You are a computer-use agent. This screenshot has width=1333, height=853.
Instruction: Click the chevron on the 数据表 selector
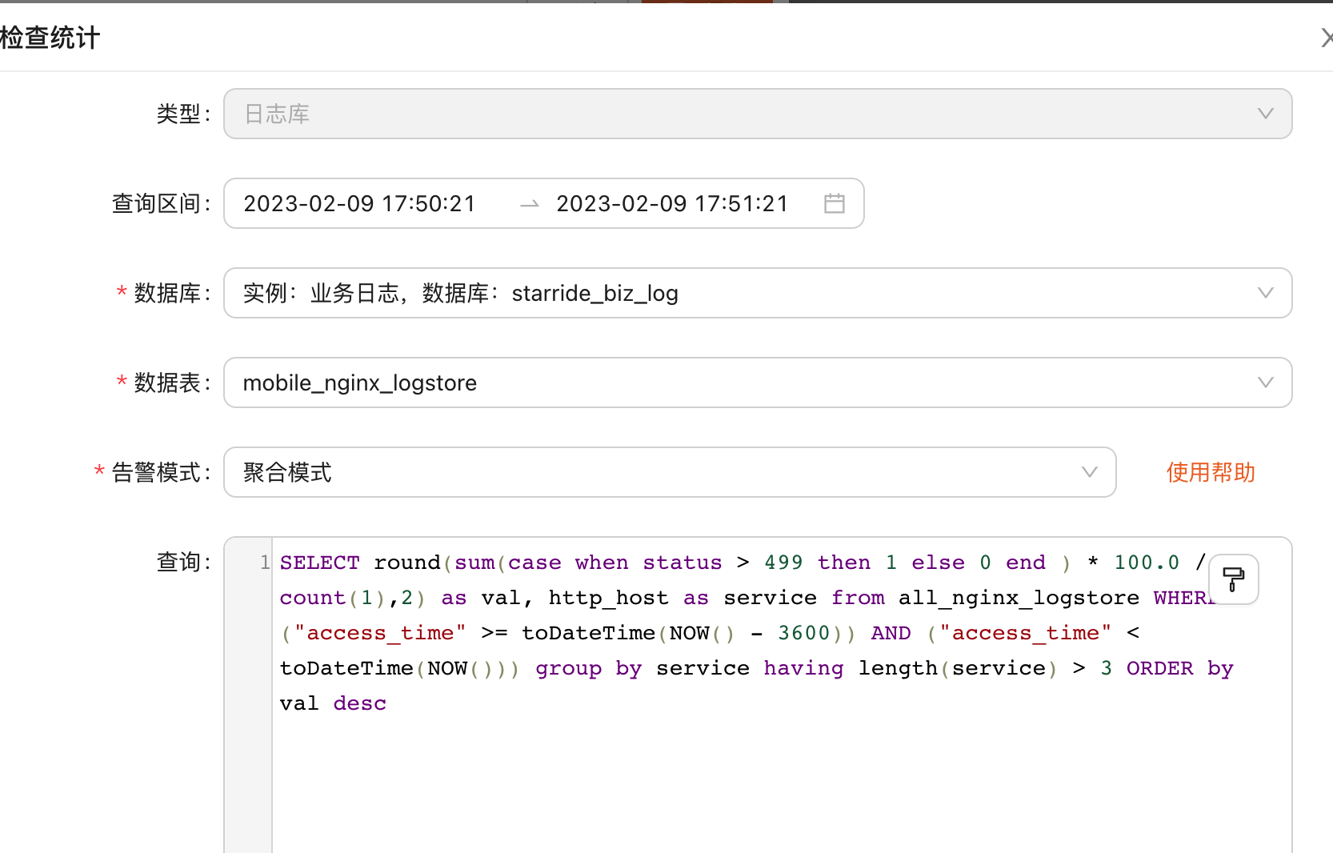pos(1265,382)
